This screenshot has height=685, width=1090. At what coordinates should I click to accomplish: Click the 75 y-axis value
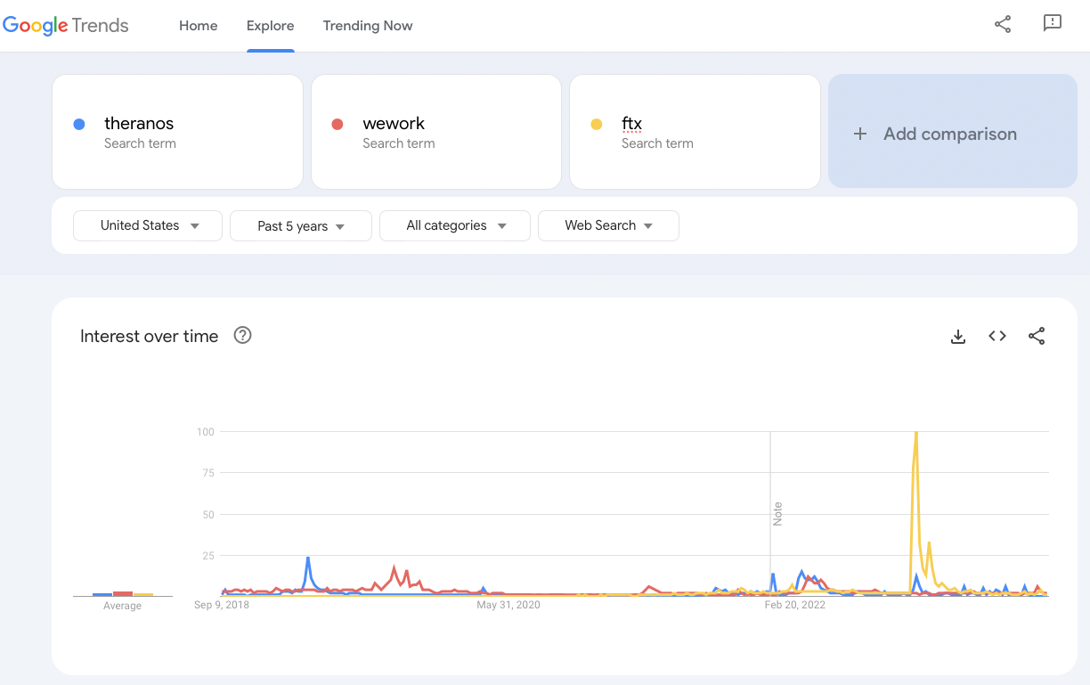coord(208,473)
